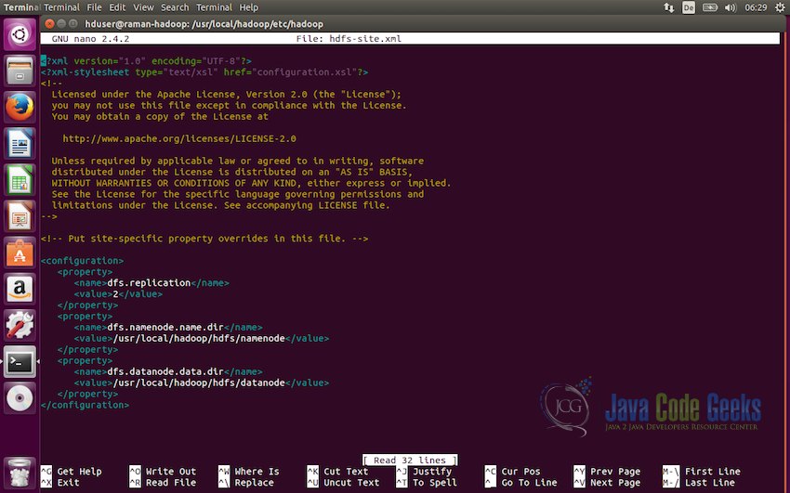Click the Cur Pos shortcut label
790x493 pixels.
520,472
